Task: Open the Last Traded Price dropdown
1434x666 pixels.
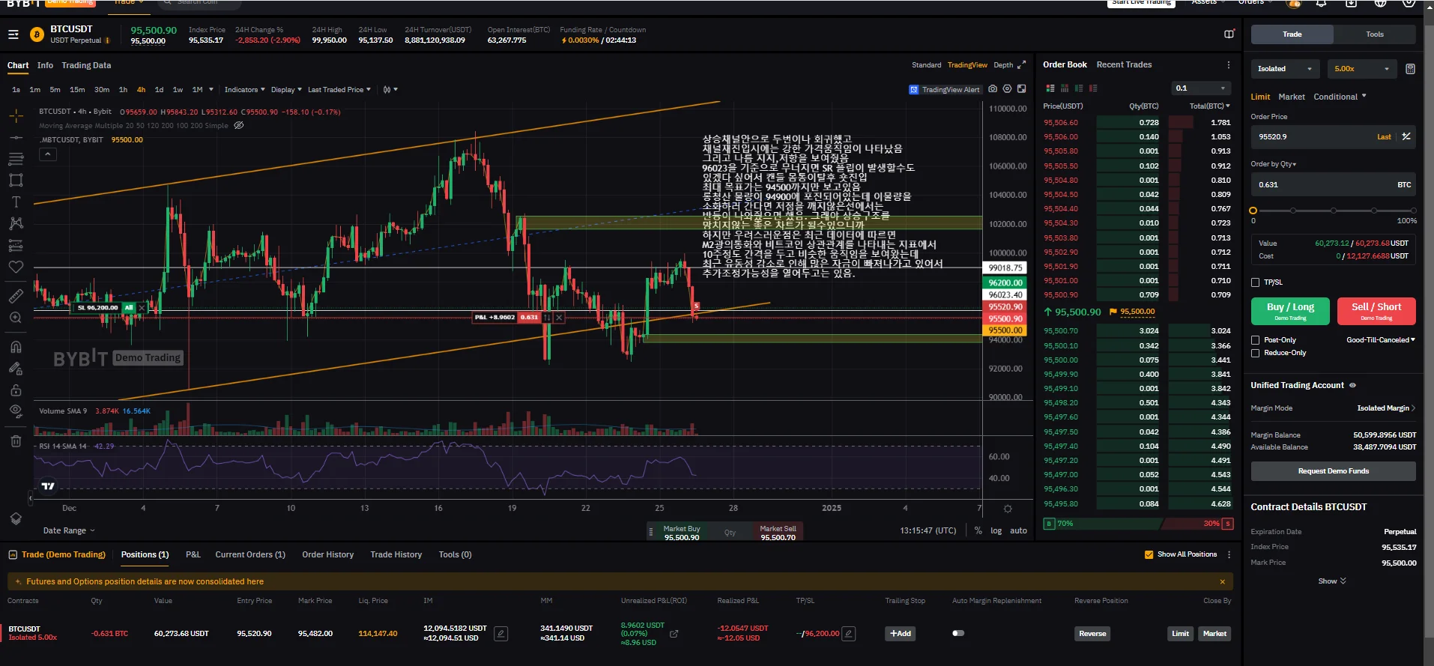Action: [x=339, y=90]
